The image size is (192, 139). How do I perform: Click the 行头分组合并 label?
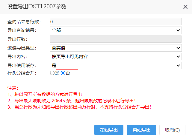click(22, 73)
